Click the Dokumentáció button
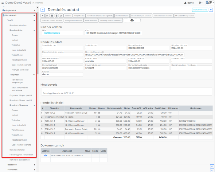This screenshot has width=215, height=172. click(x=200, y=10)
